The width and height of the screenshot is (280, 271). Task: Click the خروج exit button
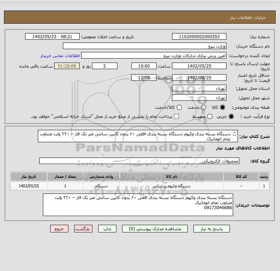point(59,229)
